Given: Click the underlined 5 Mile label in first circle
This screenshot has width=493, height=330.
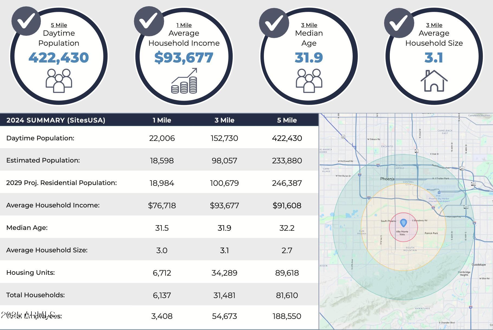Looking at the screenshot, I should [59, 25].
